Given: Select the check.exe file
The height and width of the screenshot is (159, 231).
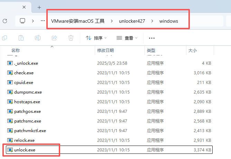Looking at the screenshot, I should click(x=24, y=73).
